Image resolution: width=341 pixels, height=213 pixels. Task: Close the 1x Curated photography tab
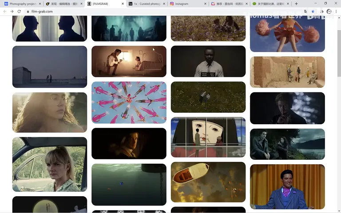click(x=164, y=4)
